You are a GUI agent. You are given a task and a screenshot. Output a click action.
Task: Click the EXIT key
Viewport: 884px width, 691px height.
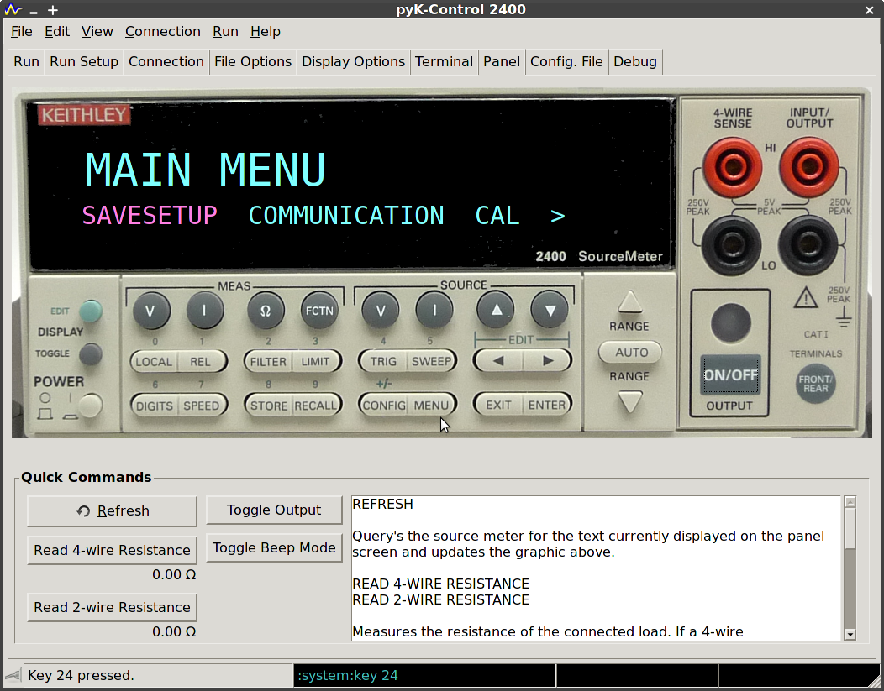(x=498, y=405)
